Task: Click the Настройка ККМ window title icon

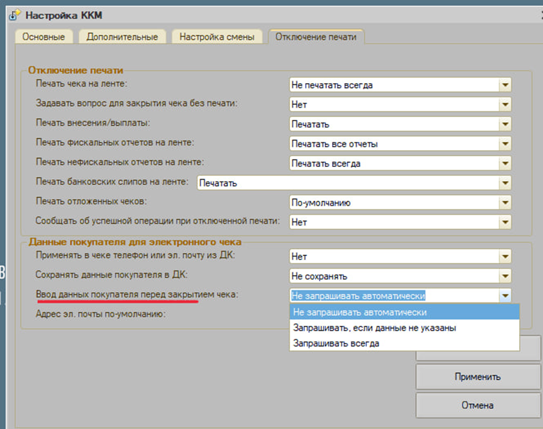Action: point(13,15)
